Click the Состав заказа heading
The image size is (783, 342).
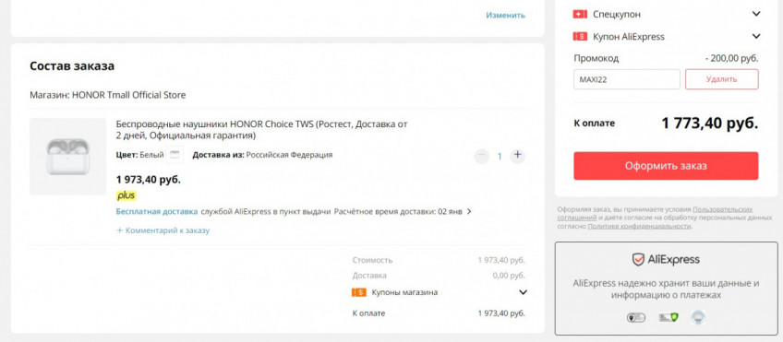(x=72, y=65)
